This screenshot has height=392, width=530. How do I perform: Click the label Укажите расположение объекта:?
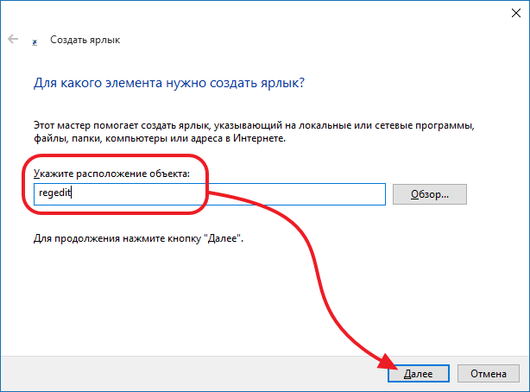(x=111, y=174)
